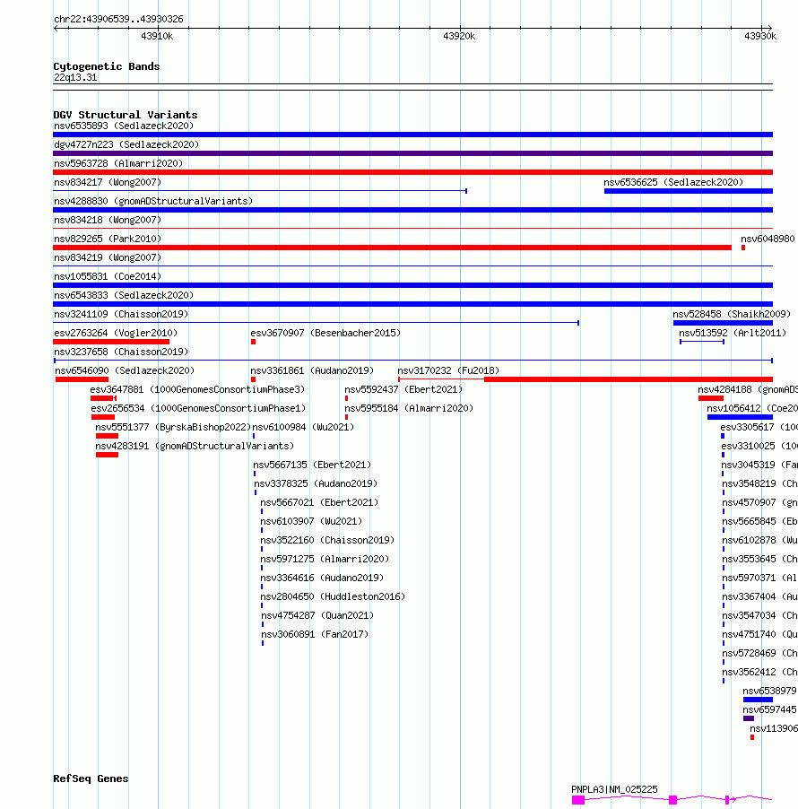Screen dimensions: 798x809
Task: Open variant esv3310025 label
Action: click(748, 447)
